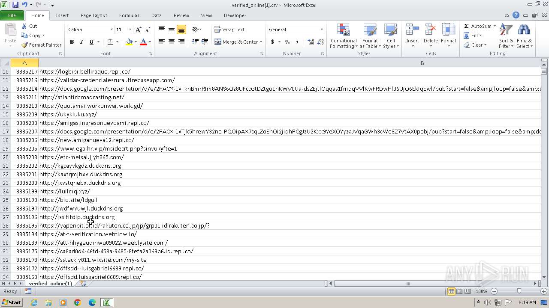Open Sort & Filter menu
The image size is (549, 308).
point(506,36)
